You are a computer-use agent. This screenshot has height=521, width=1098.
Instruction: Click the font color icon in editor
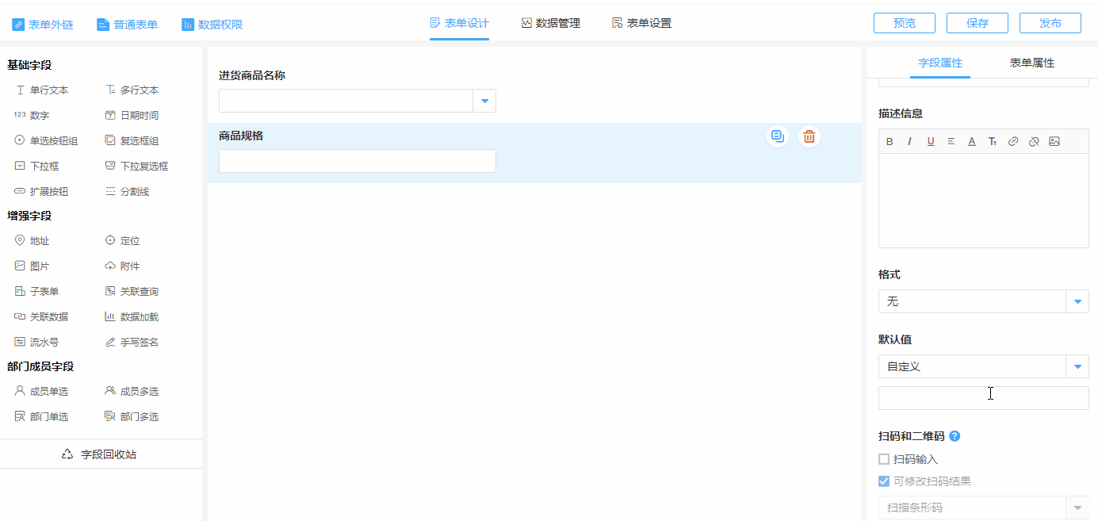972,142
